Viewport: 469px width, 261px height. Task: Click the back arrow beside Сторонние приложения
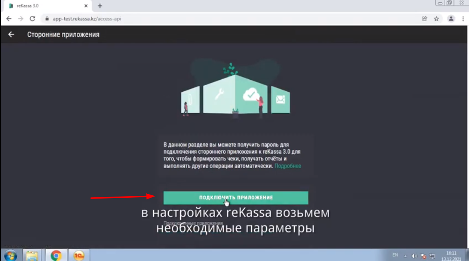[11, 34]
